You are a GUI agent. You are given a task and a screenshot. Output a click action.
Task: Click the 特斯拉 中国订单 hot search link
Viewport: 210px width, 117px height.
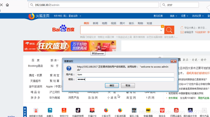[106, 37]
